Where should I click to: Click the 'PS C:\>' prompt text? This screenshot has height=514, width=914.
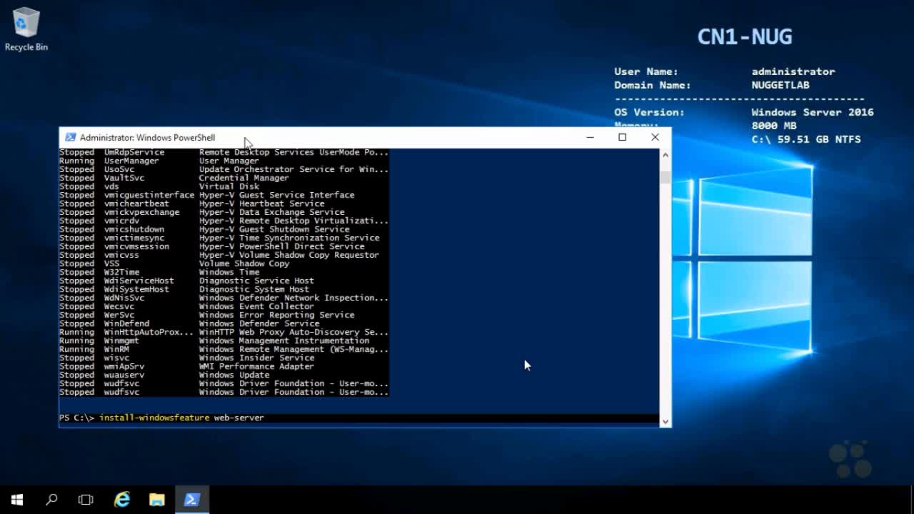coord(76,418)
